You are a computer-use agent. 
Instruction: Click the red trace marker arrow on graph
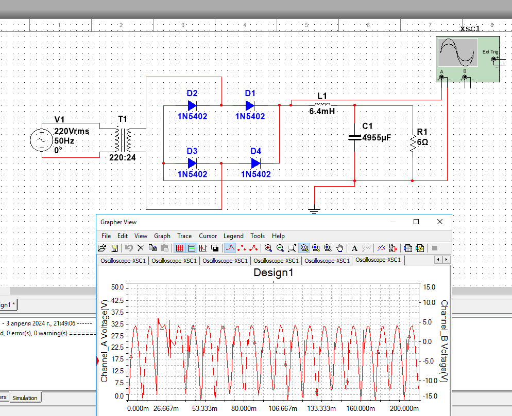[97, 360]
